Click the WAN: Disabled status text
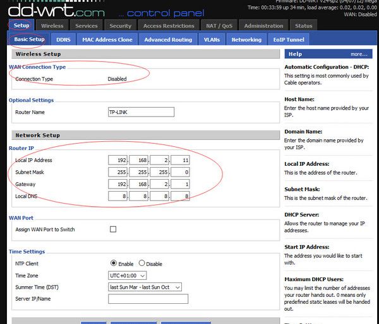Image resolution: width=379 pixels, height=324 pixels. pyautogui.click(x=361, y=14)
